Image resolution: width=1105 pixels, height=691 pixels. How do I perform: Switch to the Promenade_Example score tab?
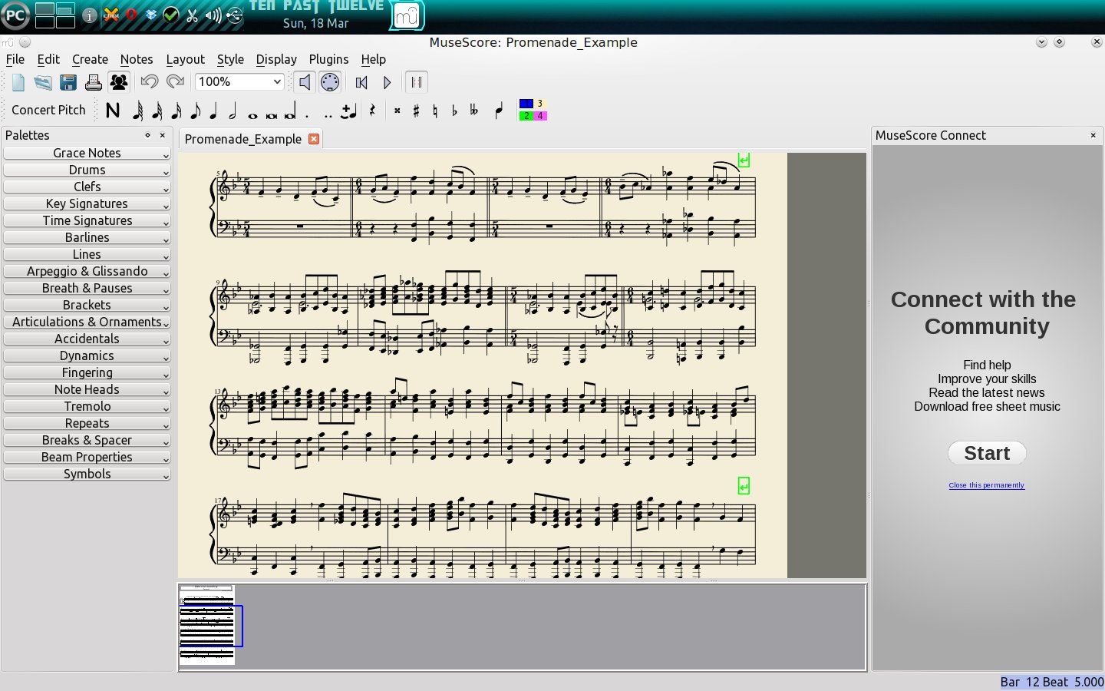[243, 139]
